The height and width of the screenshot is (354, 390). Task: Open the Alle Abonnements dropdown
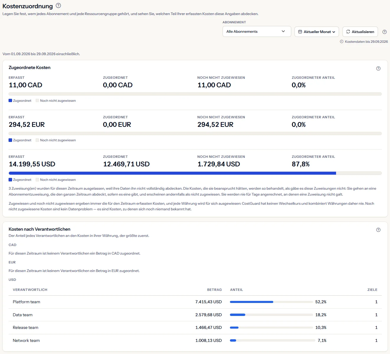257,32
